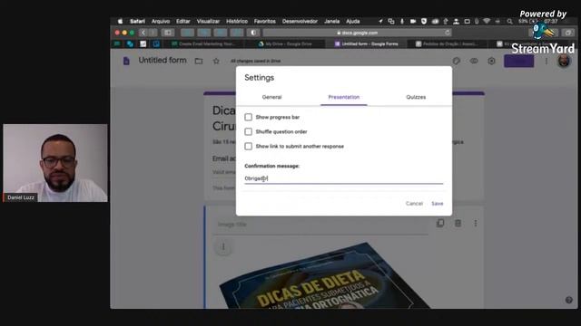Preview the form with eye icon
The image size is (581, 326).
tap(474, 61)
